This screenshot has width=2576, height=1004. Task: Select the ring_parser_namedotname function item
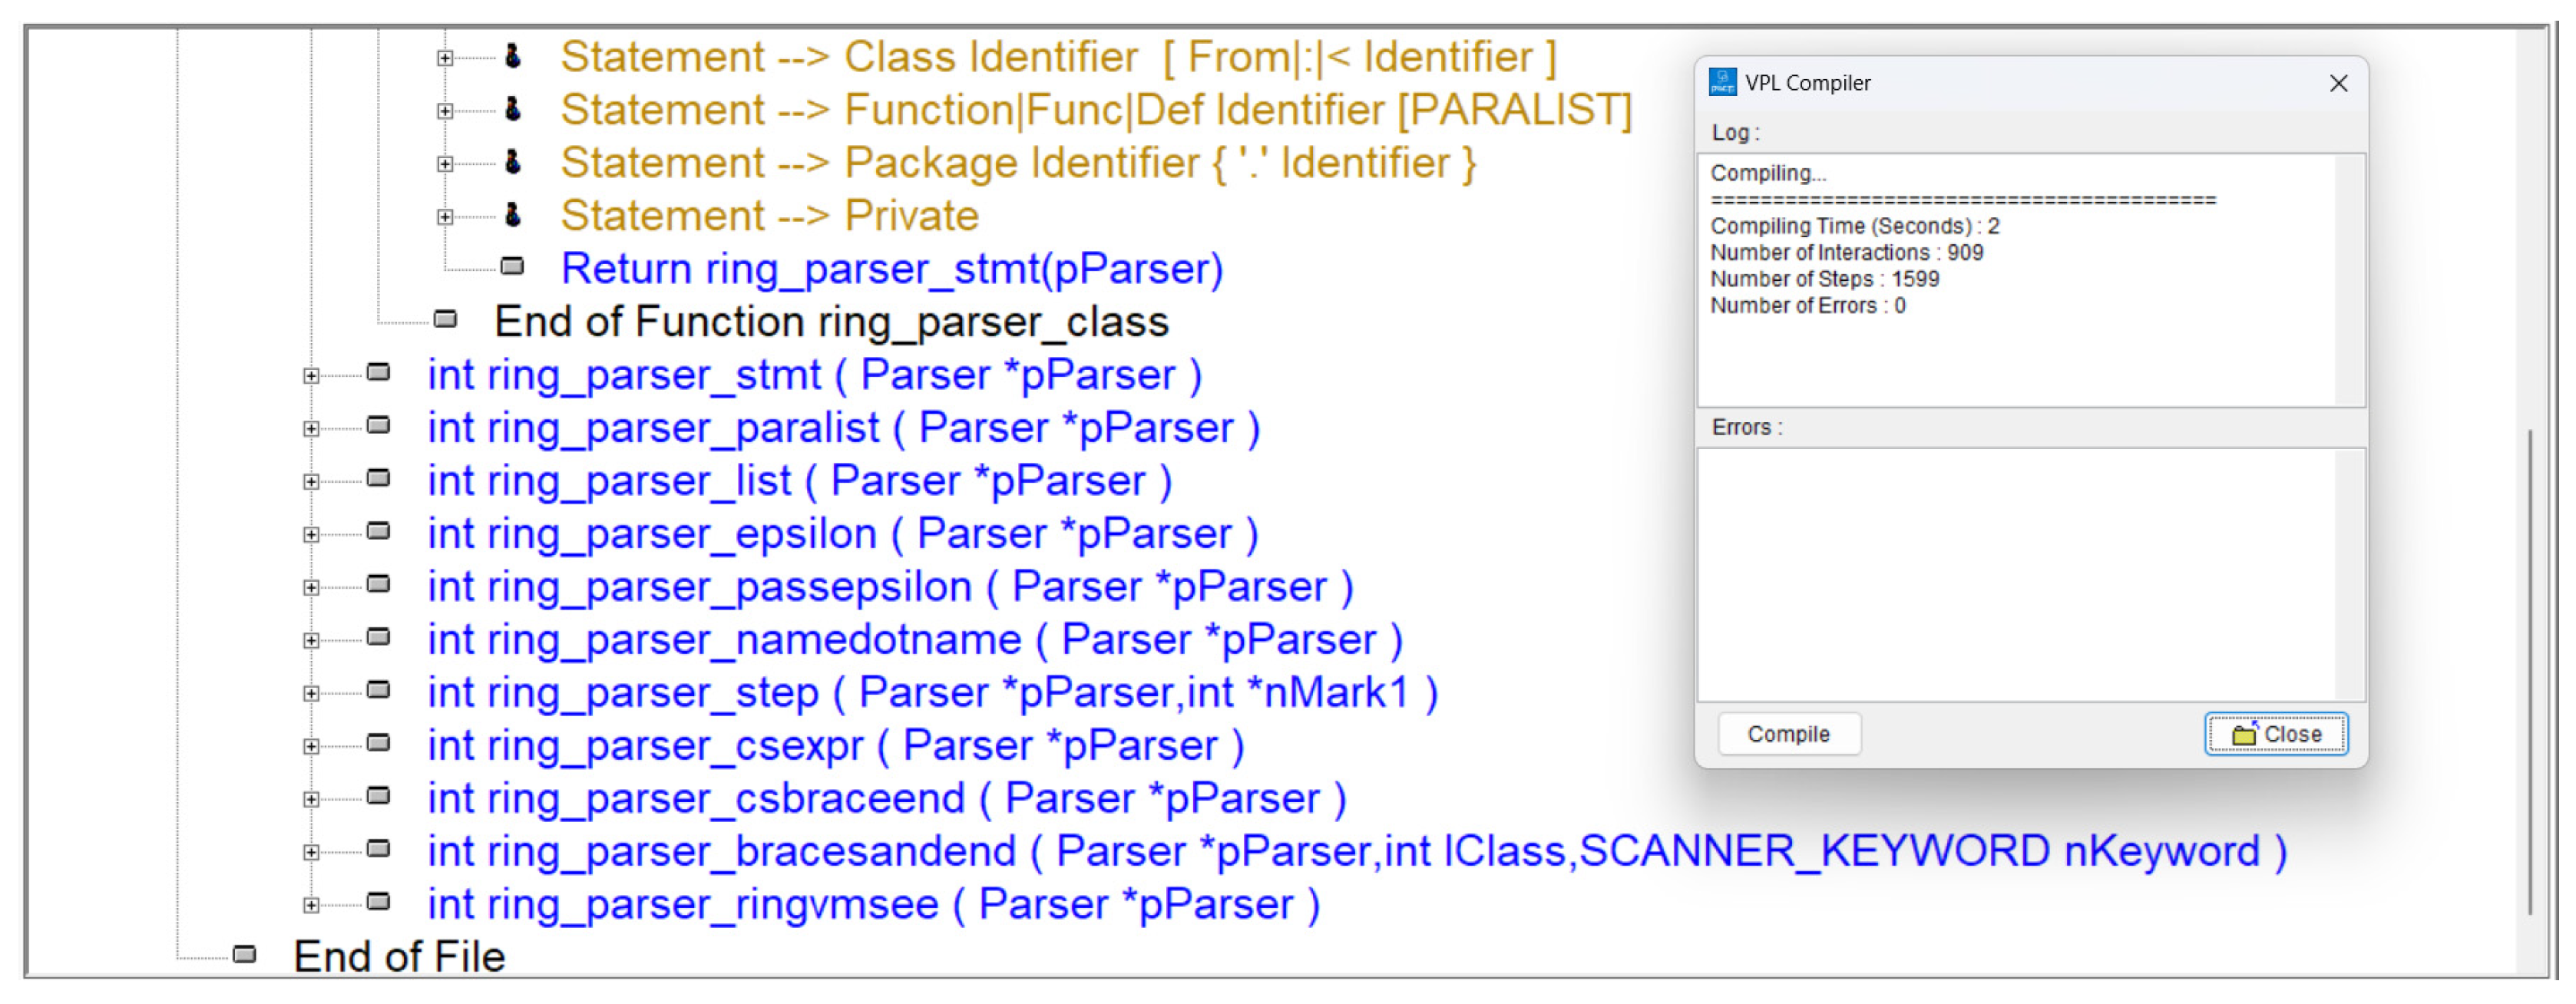click(914, 640)
